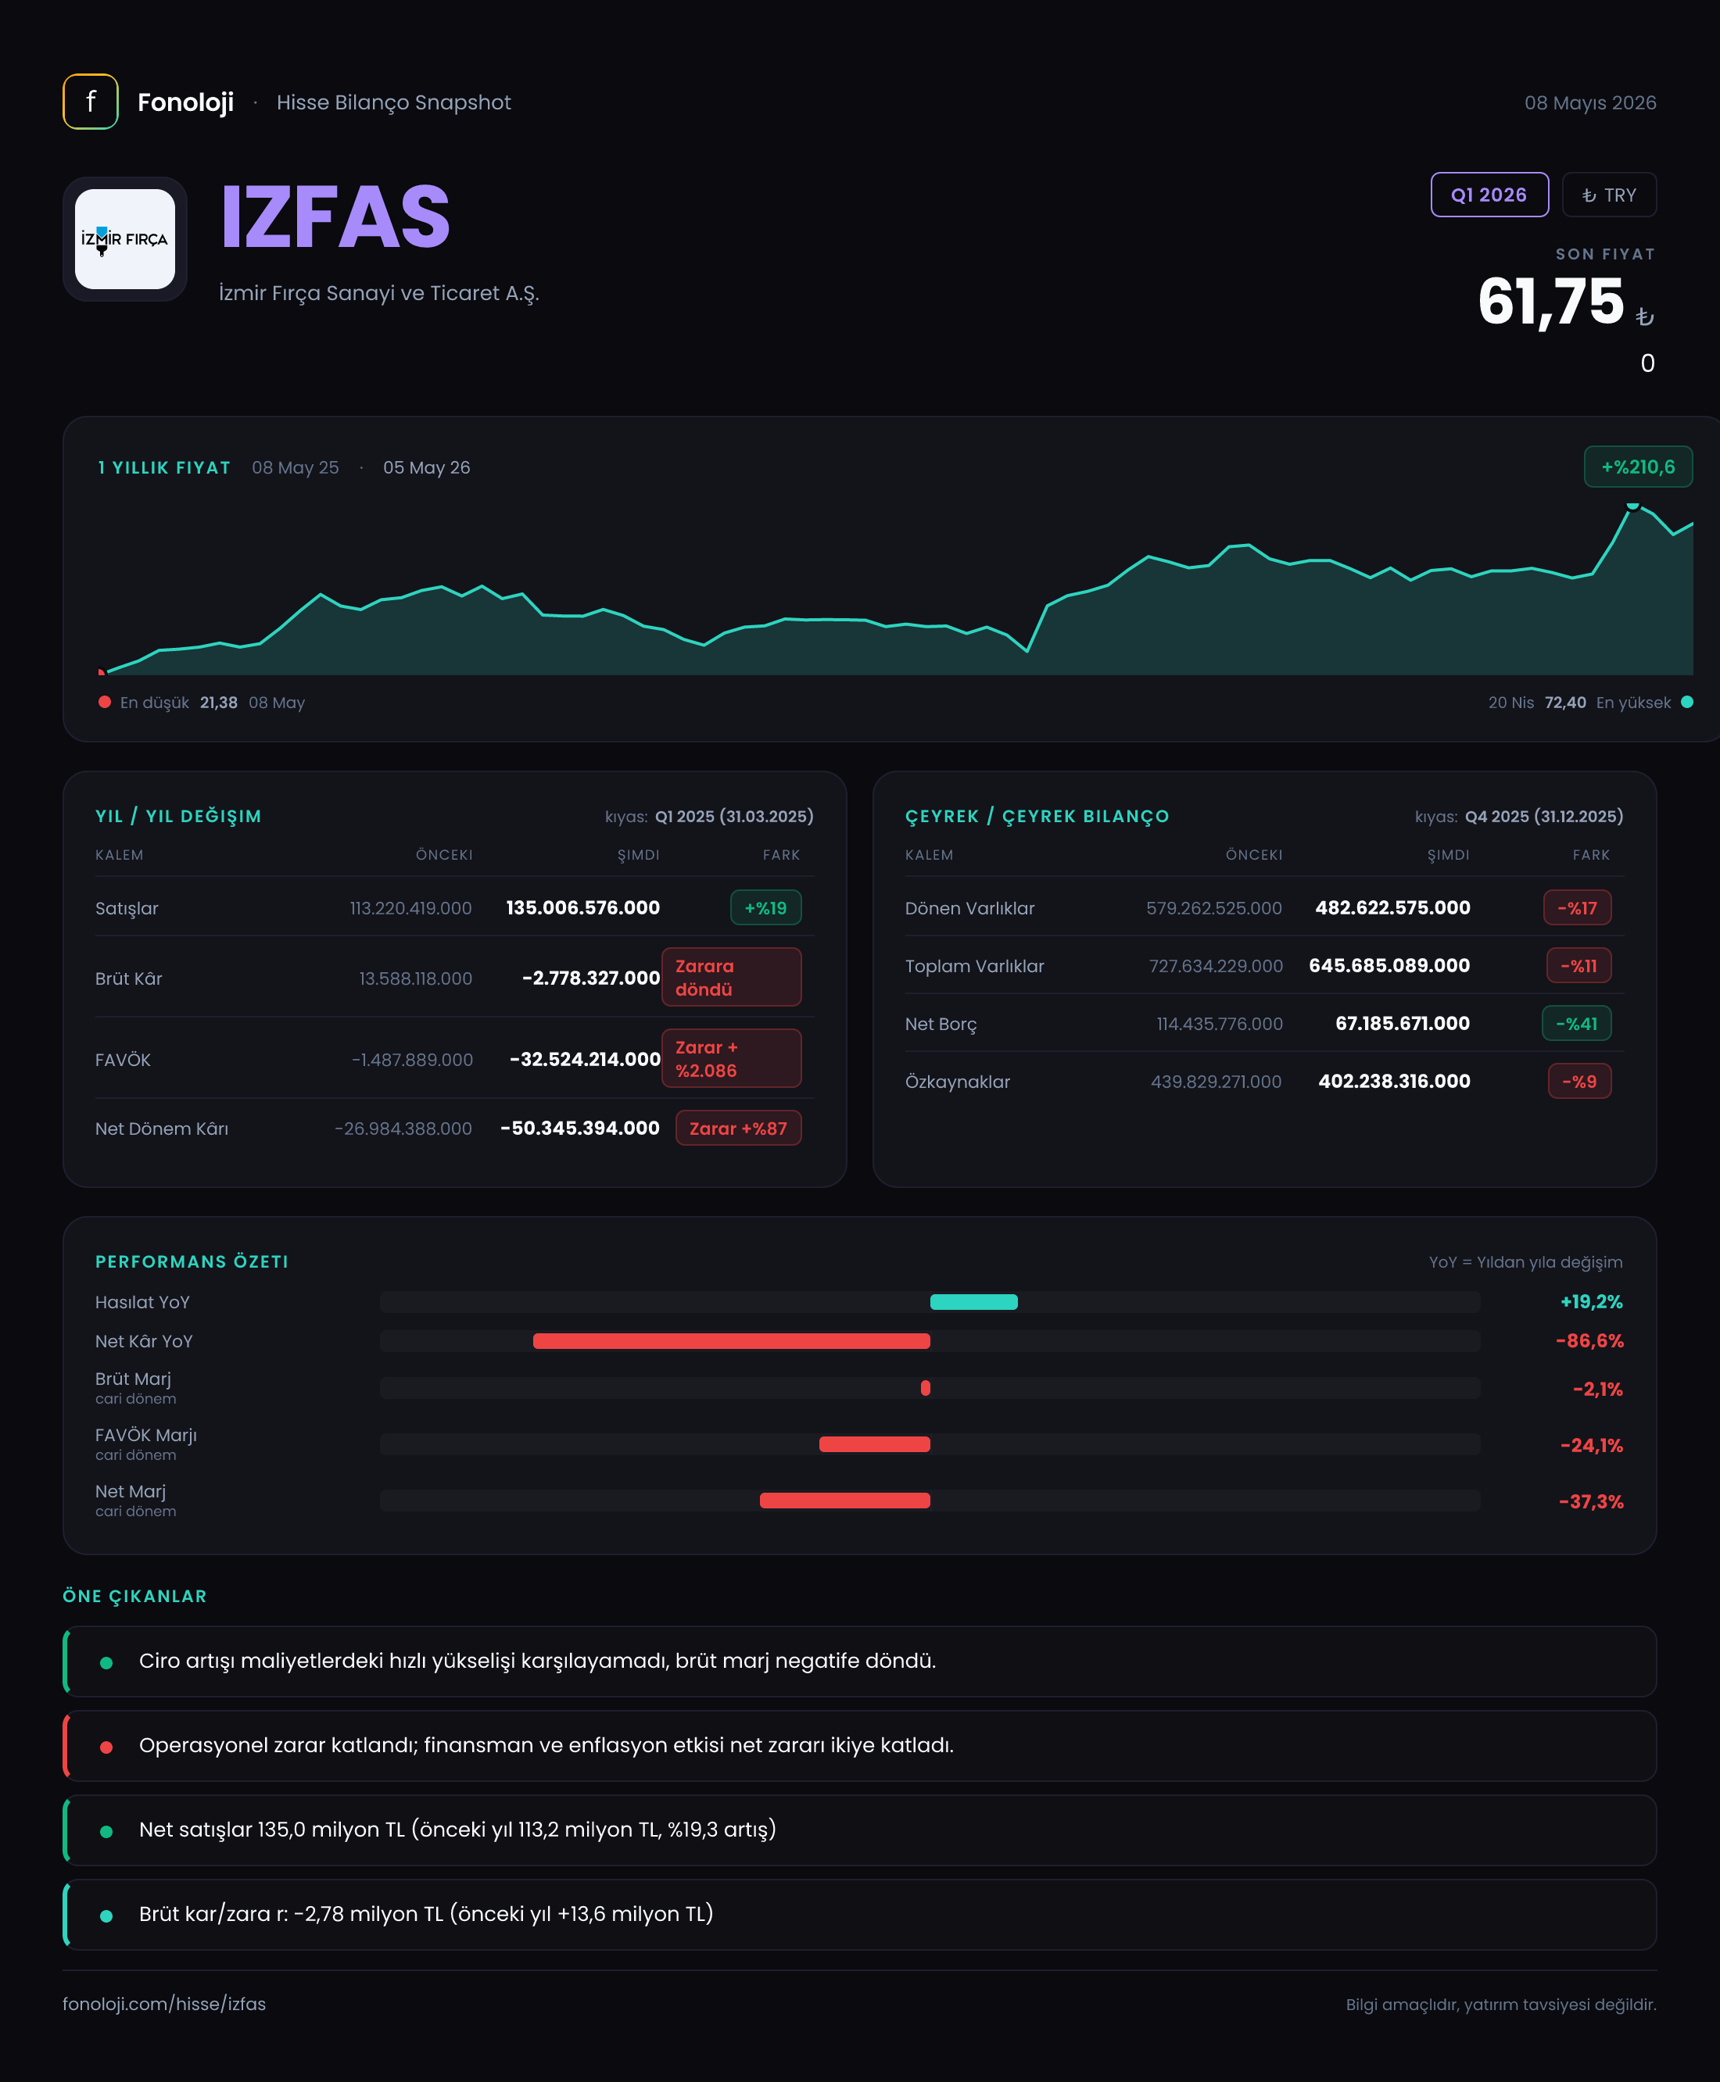Click the '1 YILLIK FIYAT' chart heading
The height and width of the screenshot is (2082, 1720).
pos(163,467)
